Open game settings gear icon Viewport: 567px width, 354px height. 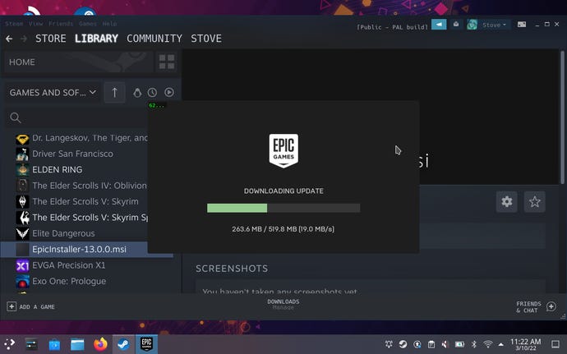(x=507, y=201)
